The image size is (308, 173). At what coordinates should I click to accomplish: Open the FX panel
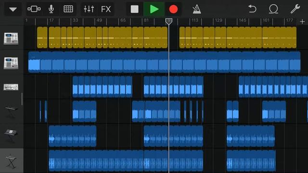[x=106, y=9]
